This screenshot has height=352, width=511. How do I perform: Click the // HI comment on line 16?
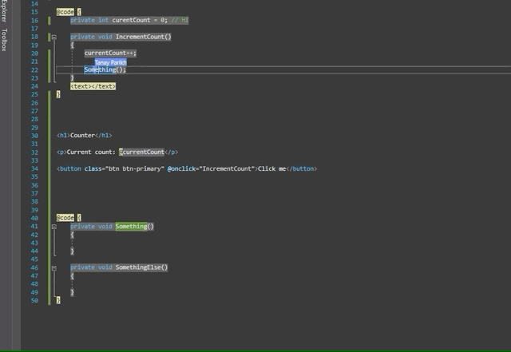pyautogui.click(x=180, y=20)
